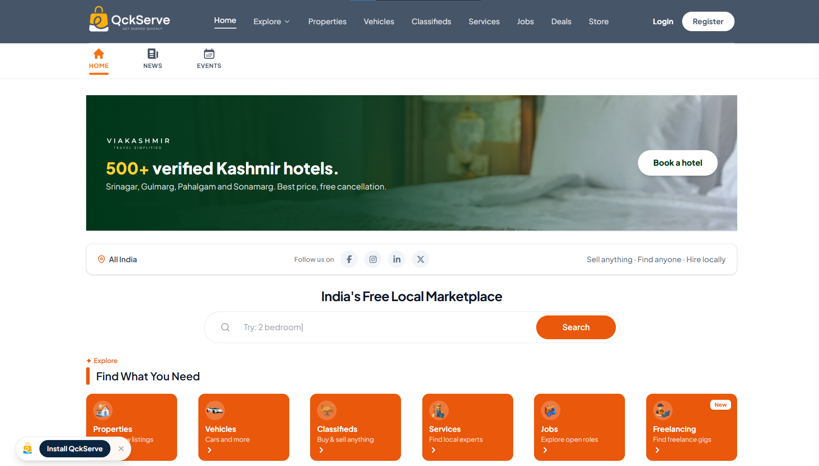819x466 pixels.
Task: Click the New badge on Freelancing card
Action: 721,405
